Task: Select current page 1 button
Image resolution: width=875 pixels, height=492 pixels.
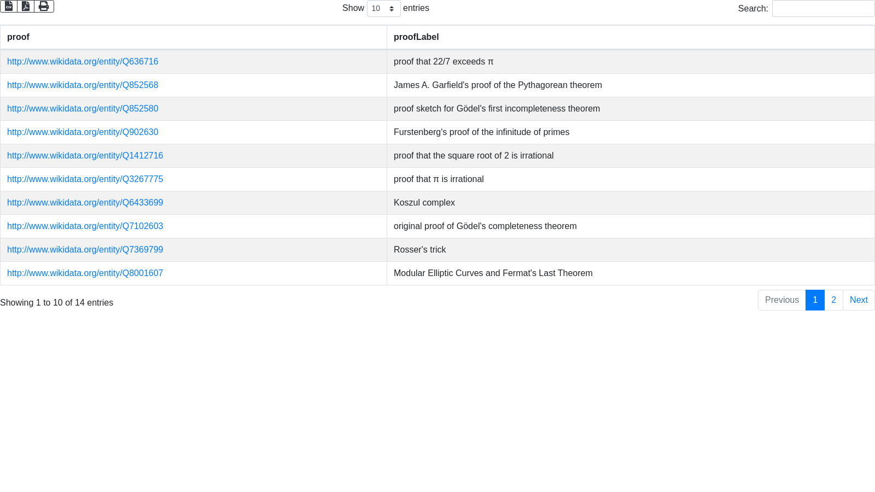Action: 815,300
